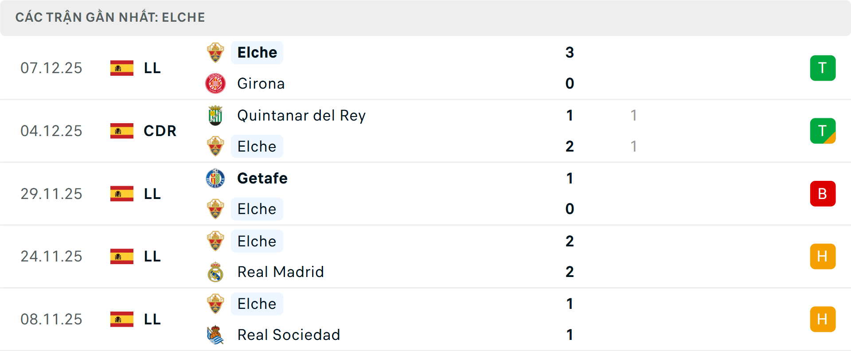Click Spain flag in the 07.12.25 row
This screenshot has width=851, height=351.
[122, 68]
